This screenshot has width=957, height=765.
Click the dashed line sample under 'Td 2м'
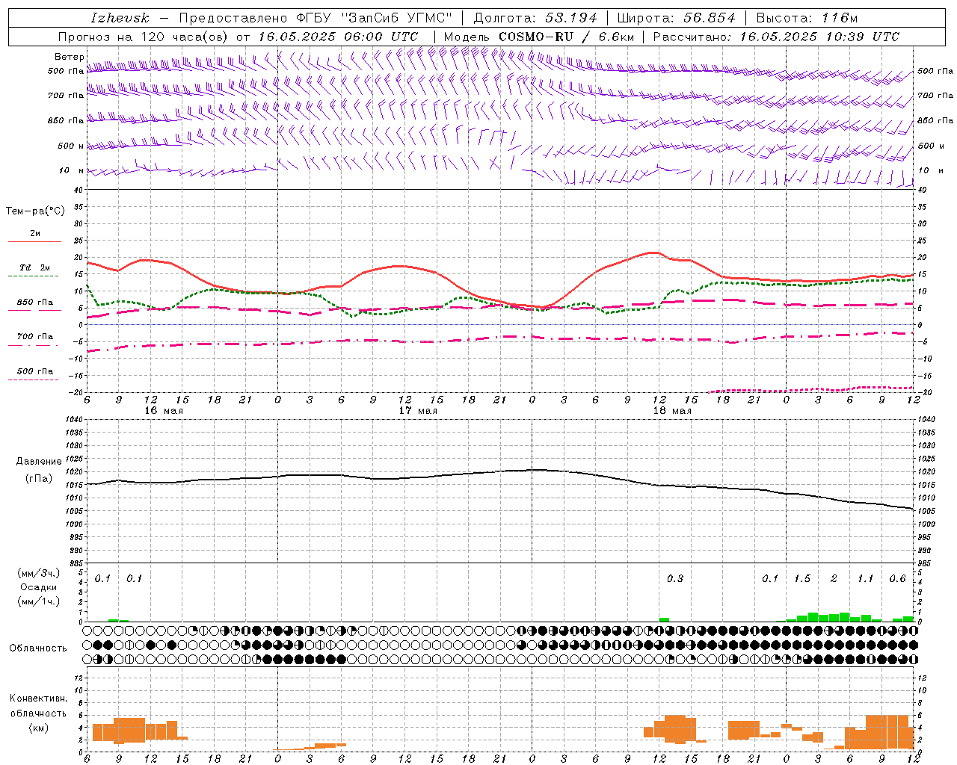34,276
